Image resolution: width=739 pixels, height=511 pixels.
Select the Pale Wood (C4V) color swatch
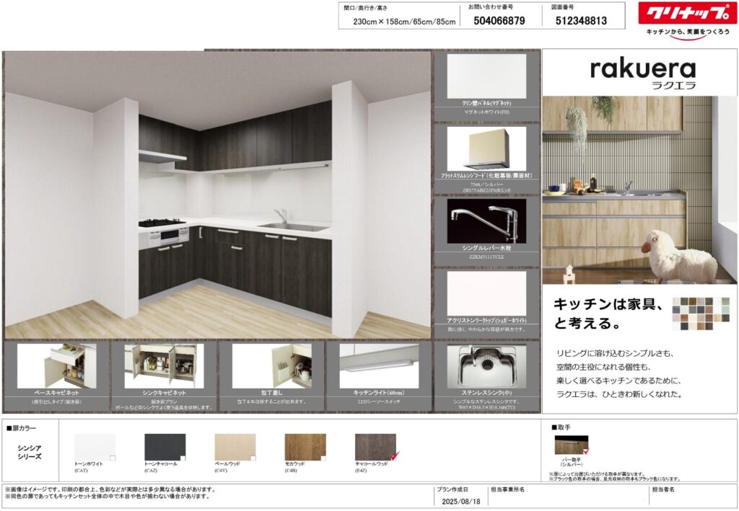(x=235, y=447)
